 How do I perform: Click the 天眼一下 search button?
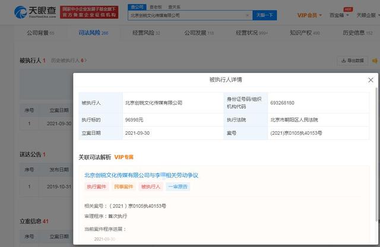click(265, 15)
